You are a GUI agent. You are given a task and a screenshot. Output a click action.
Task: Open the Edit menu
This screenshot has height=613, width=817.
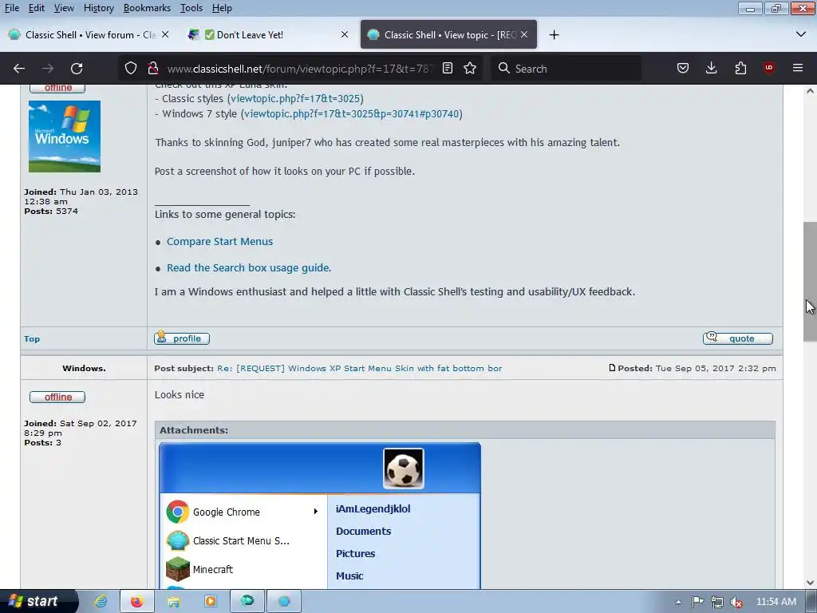(36, 8)
